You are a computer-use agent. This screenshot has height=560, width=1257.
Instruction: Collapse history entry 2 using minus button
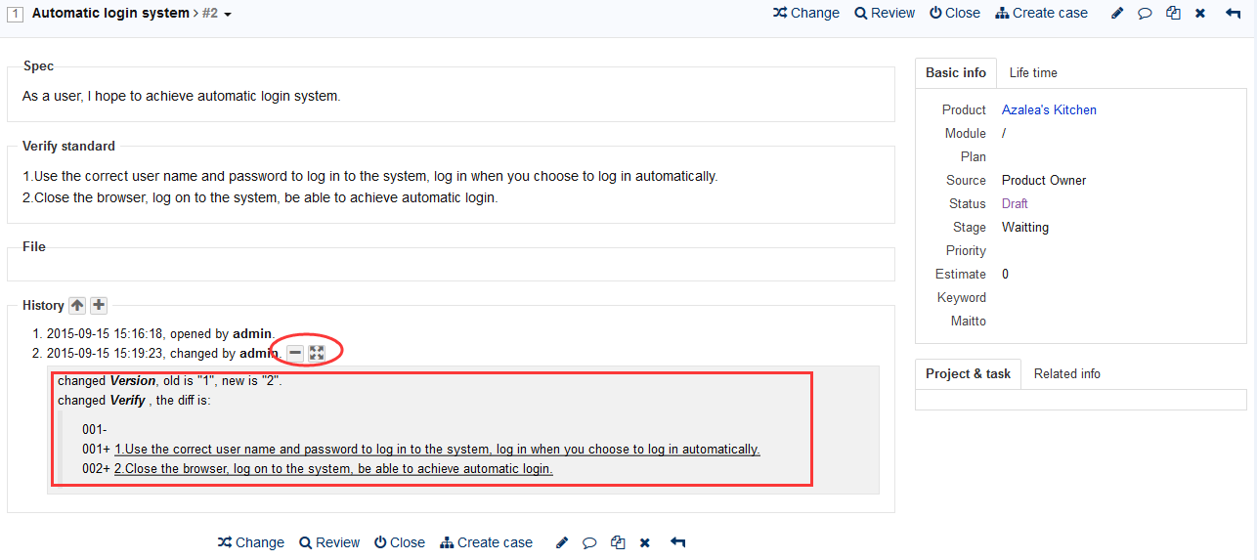[x=294, y=353]
